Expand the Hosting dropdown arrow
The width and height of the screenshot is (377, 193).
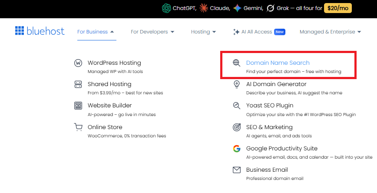(214, 32)
